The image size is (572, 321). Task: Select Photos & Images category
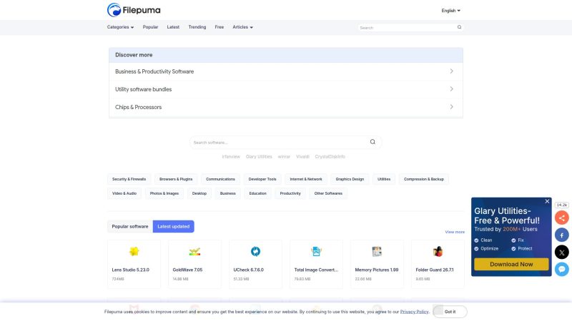[164, 193]
